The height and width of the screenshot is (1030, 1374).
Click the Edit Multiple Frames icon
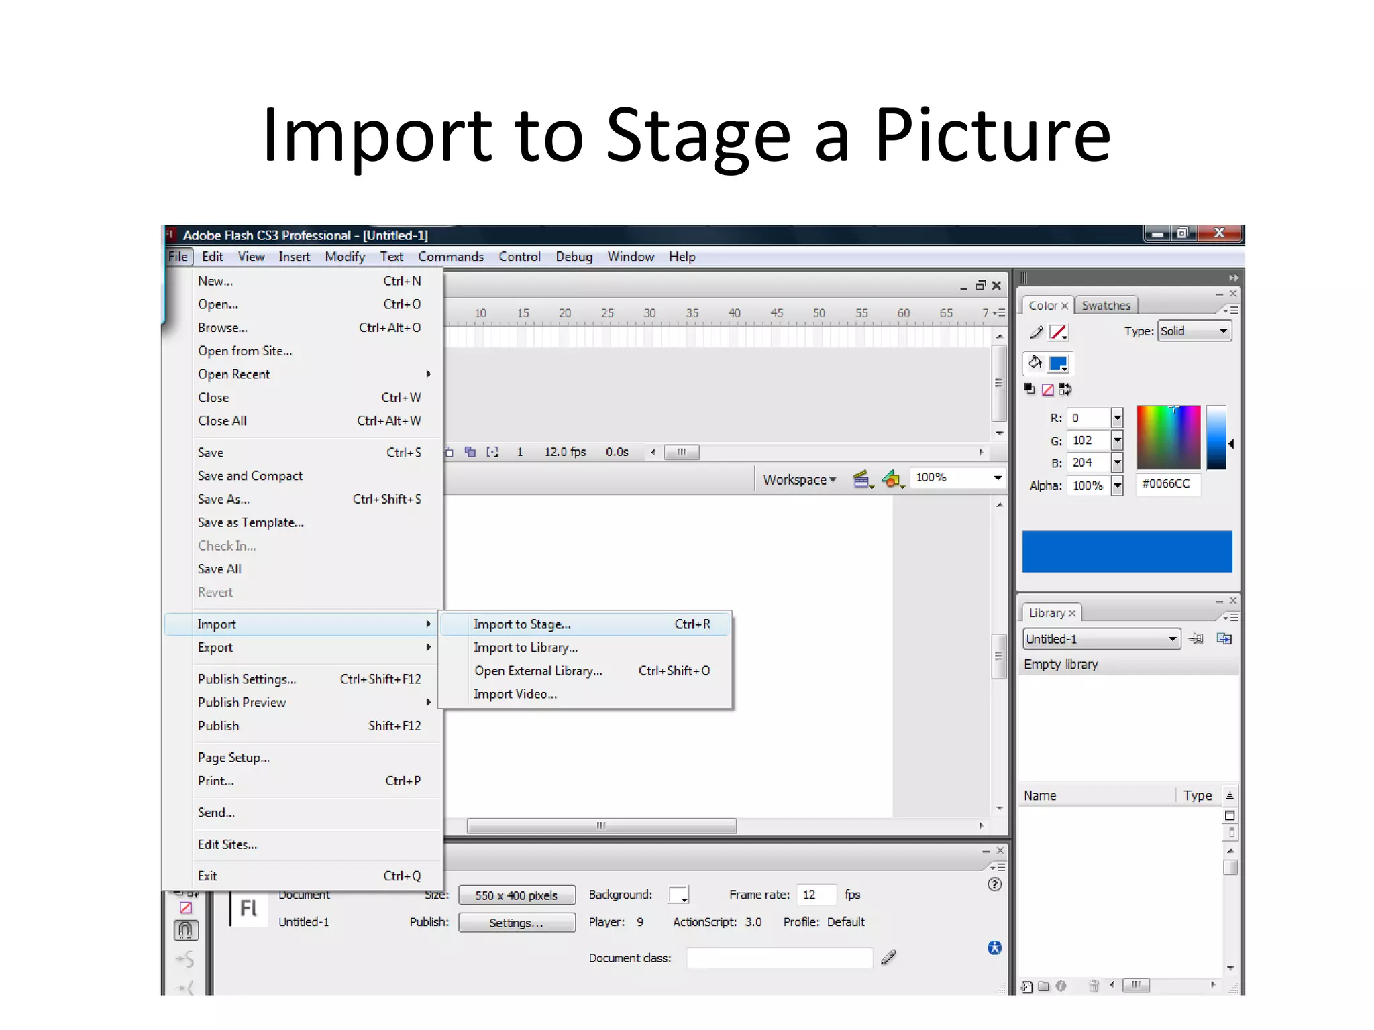pos(470,452)
